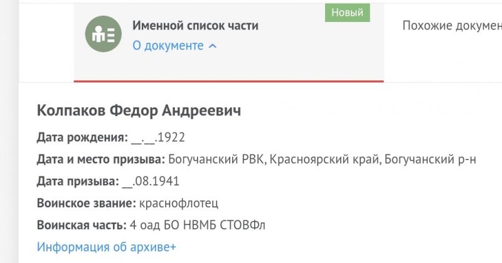Screen dimensions: 502x263
Task: Click the red active-tab underline indicator
Action: click(x=228, y=82)
